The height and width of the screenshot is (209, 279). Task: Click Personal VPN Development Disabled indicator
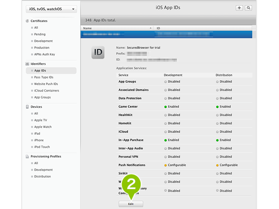166,157
